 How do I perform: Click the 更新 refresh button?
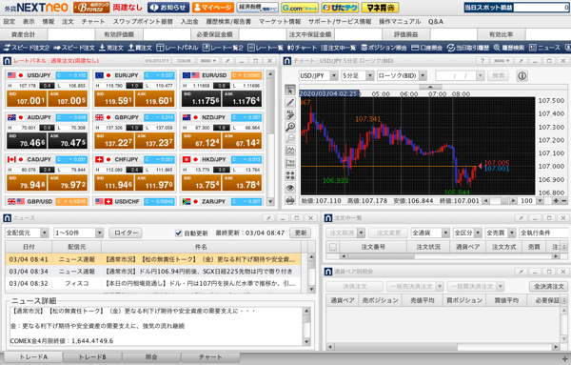point(301,233)
